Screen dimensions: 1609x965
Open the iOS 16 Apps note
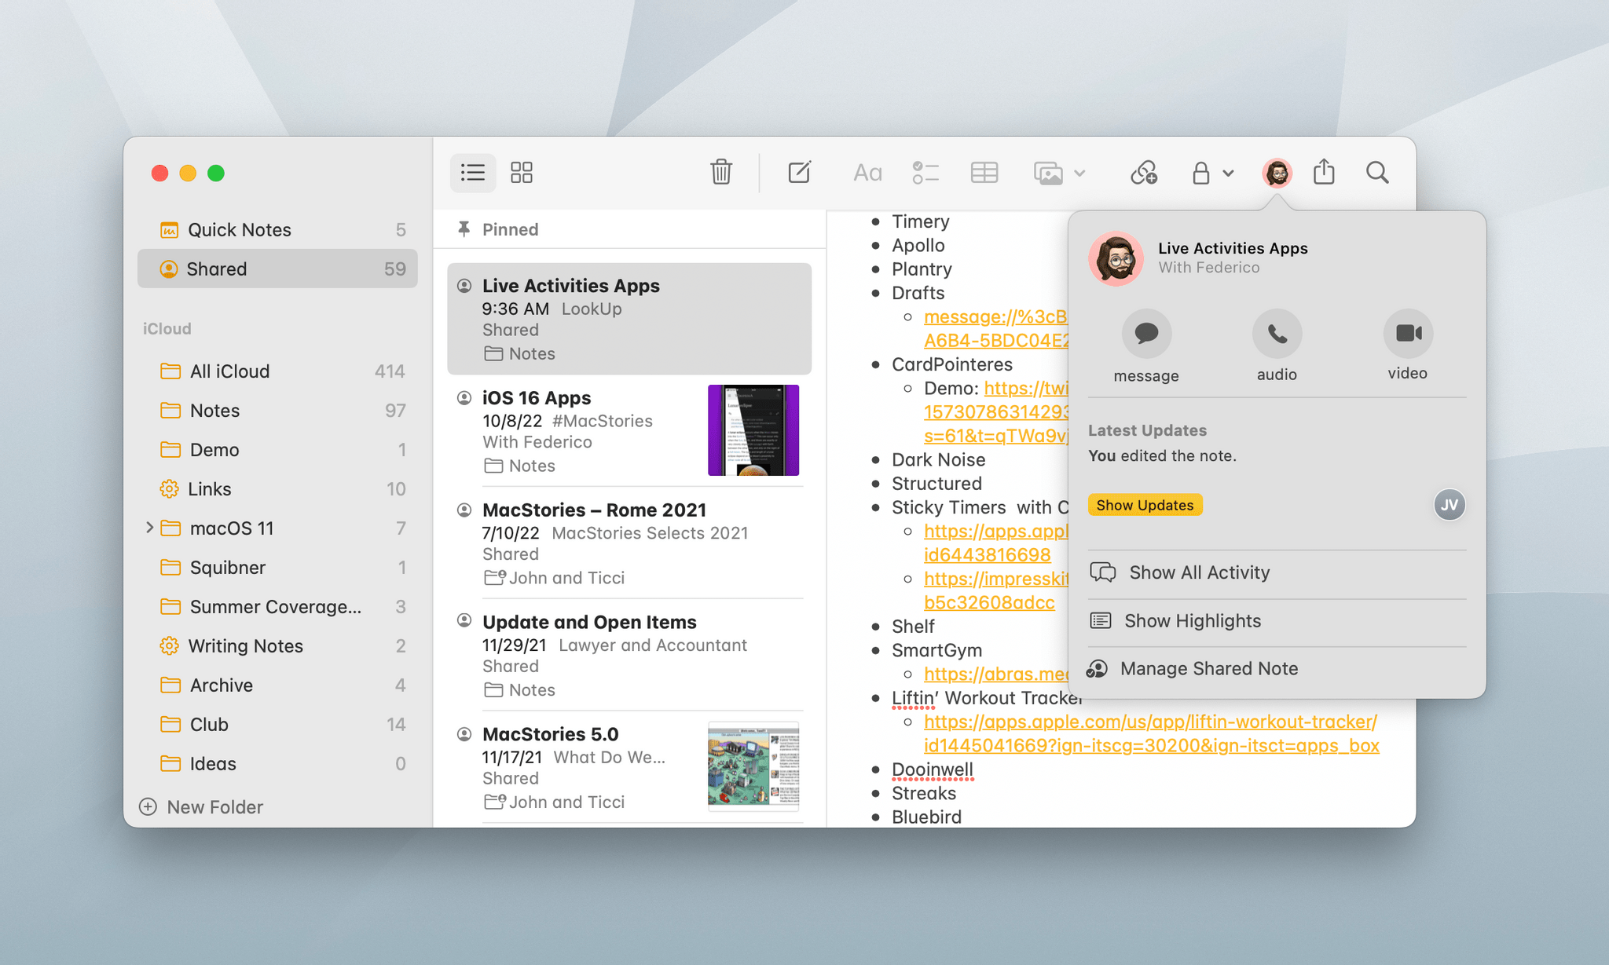pyautogui.click(x=629, y=430)
